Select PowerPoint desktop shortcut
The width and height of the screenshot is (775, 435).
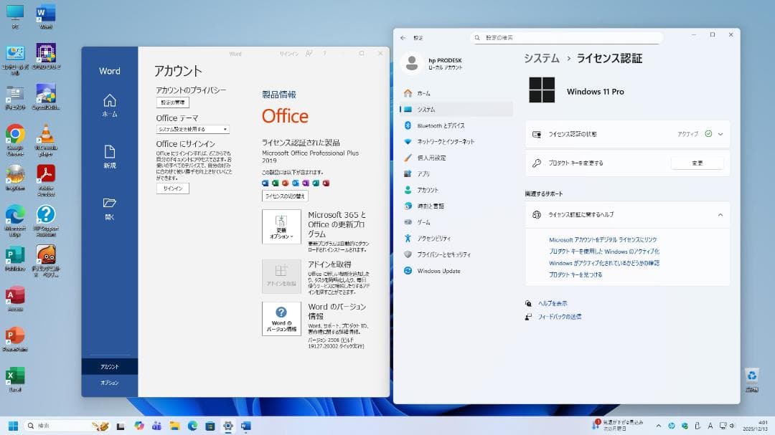pos(15,340)
